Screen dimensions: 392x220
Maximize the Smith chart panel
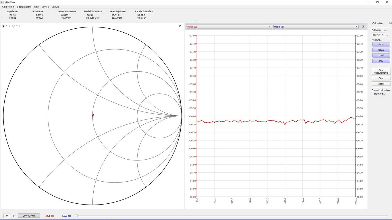[180, 26]
